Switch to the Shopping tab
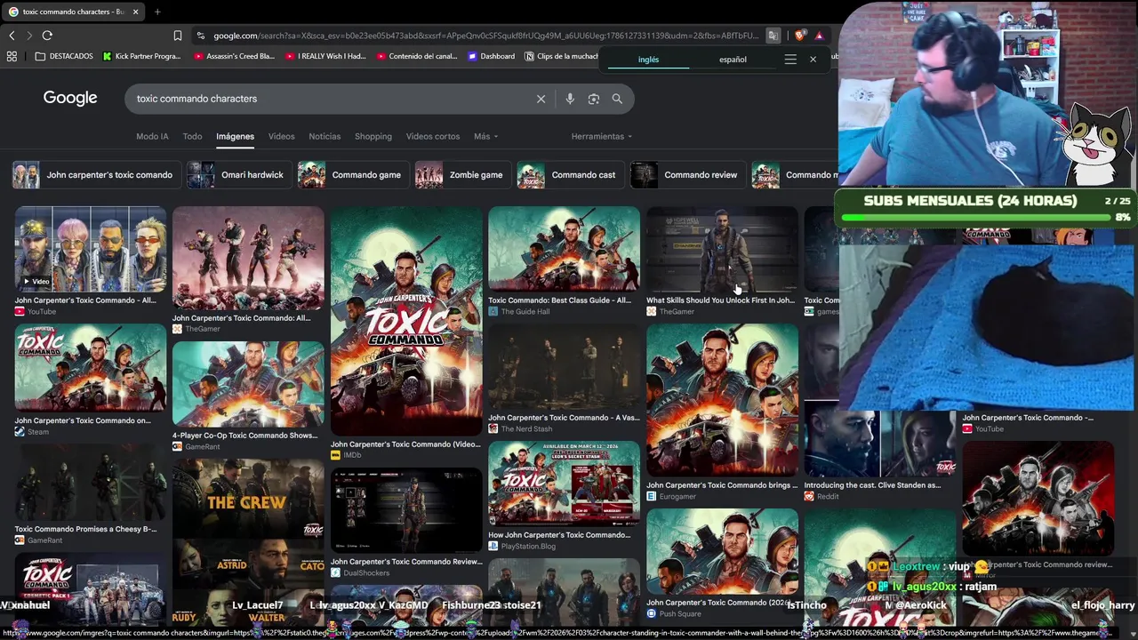This screenshot has height=640, width=1138. [373, 136]
